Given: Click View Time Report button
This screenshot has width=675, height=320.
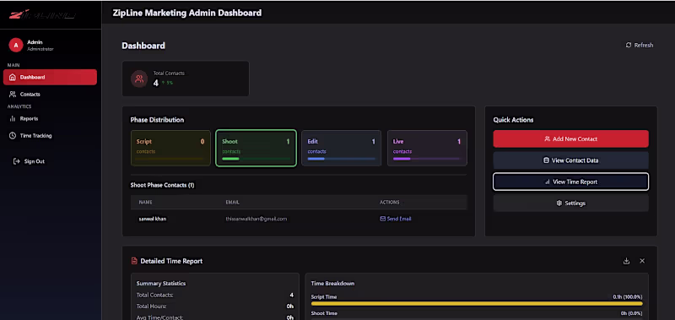Looking at the screenshot, I should (x=571, y=182).
